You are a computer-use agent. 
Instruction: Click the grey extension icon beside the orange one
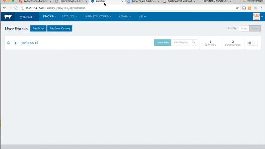click(x=255, y=8)
